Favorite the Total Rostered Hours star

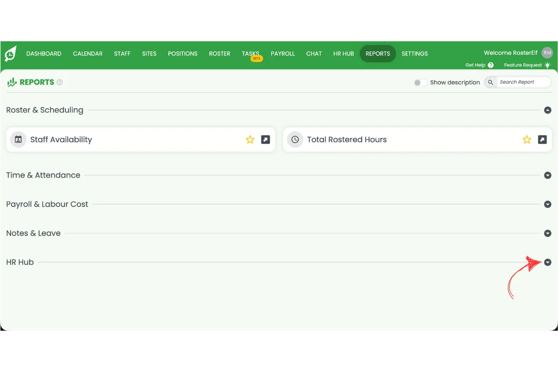527,139
